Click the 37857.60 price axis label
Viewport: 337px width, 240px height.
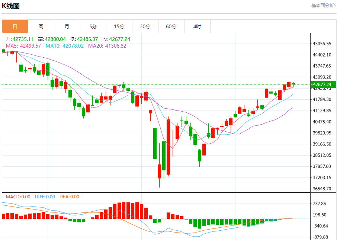[322, 166]
